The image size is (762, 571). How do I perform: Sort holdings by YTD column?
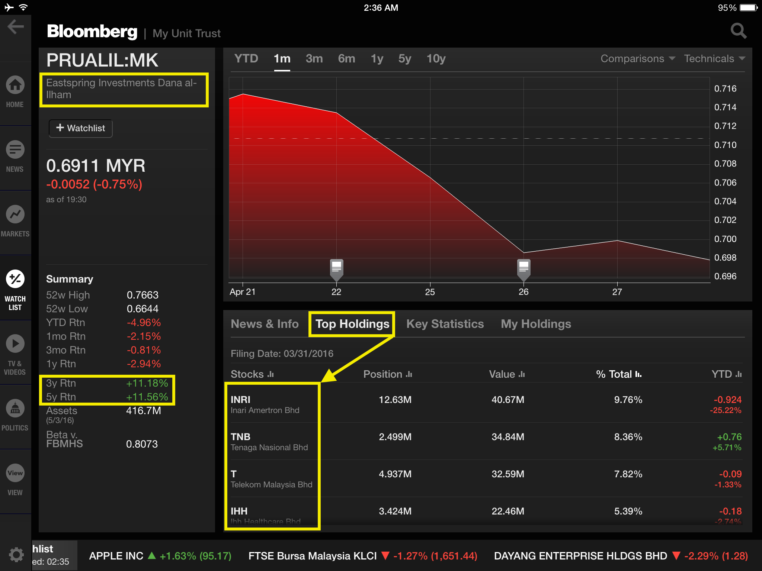click(726, 374)
